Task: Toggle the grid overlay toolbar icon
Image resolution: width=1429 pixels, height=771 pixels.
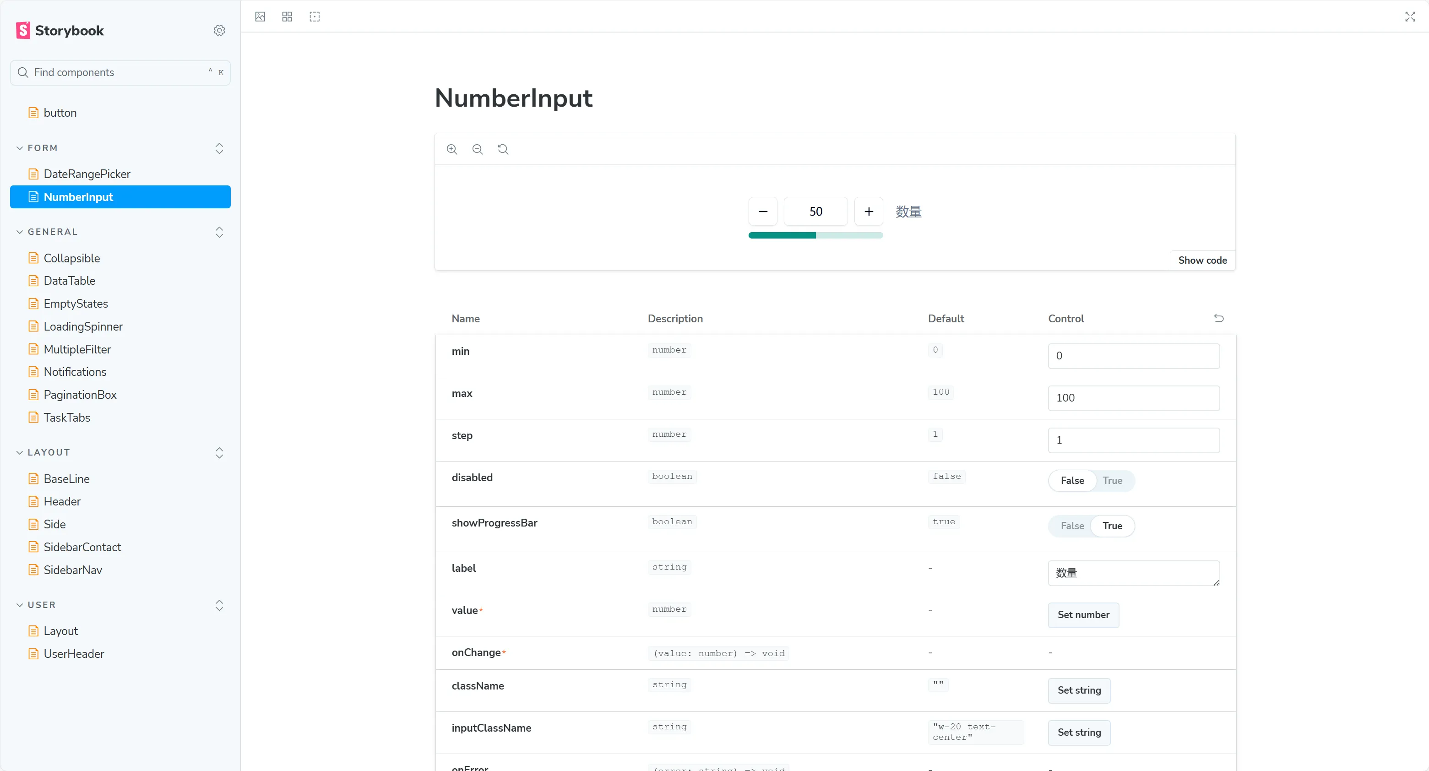Action: point(287,16)
